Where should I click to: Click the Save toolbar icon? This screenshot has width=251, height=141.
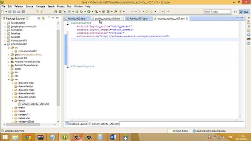(10, 11)
